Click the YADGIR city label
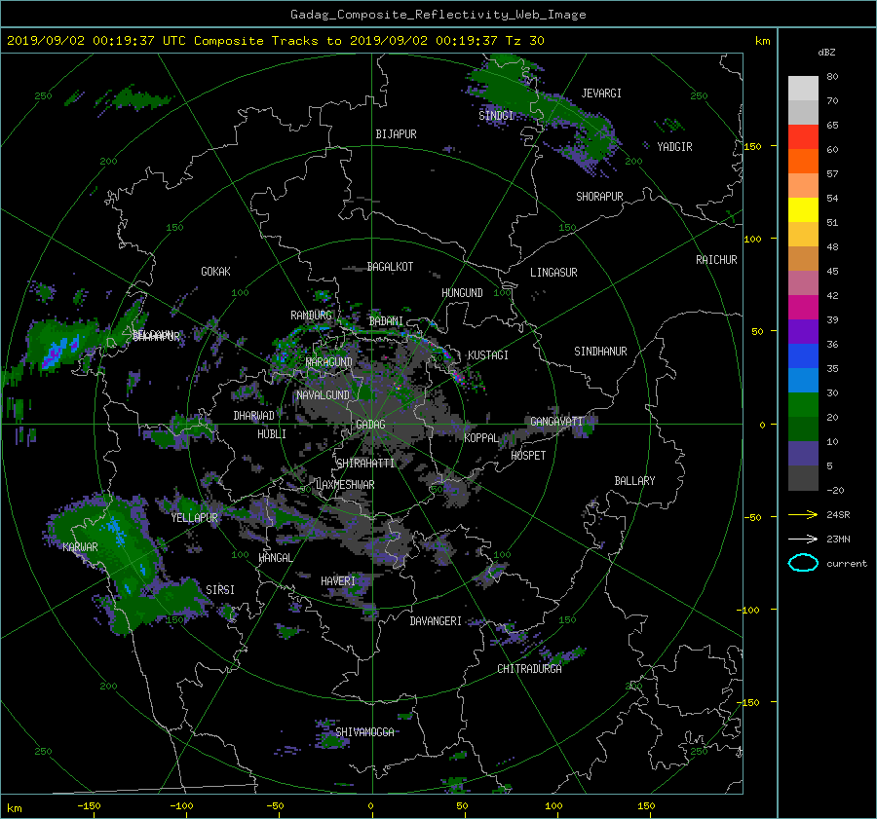This screenshot has height=819, width=877. click(x=674, y=147)
